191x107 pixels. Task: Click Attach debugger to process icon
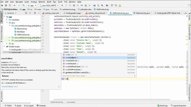click(86, 5)
